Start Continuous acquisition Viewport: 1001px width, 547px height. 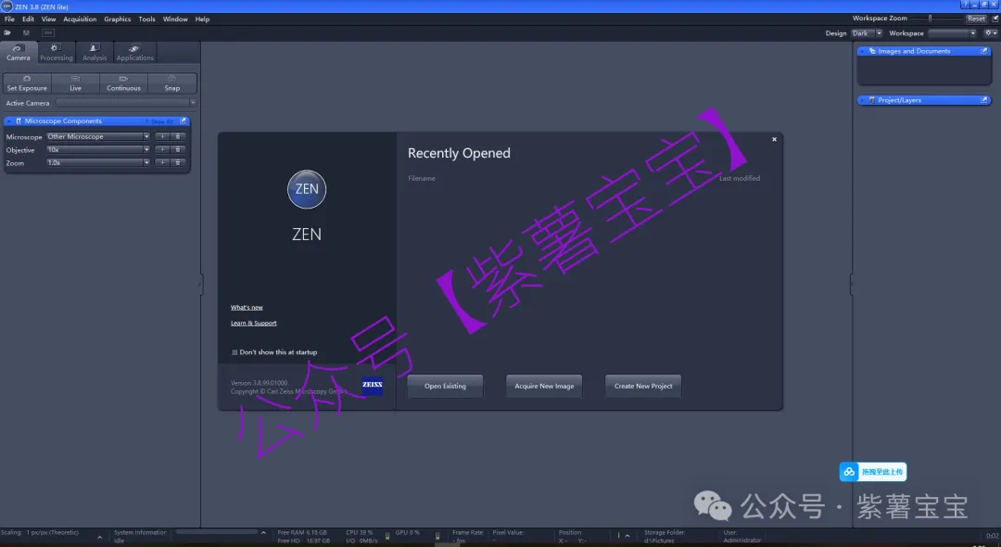[x=123, y=83]
